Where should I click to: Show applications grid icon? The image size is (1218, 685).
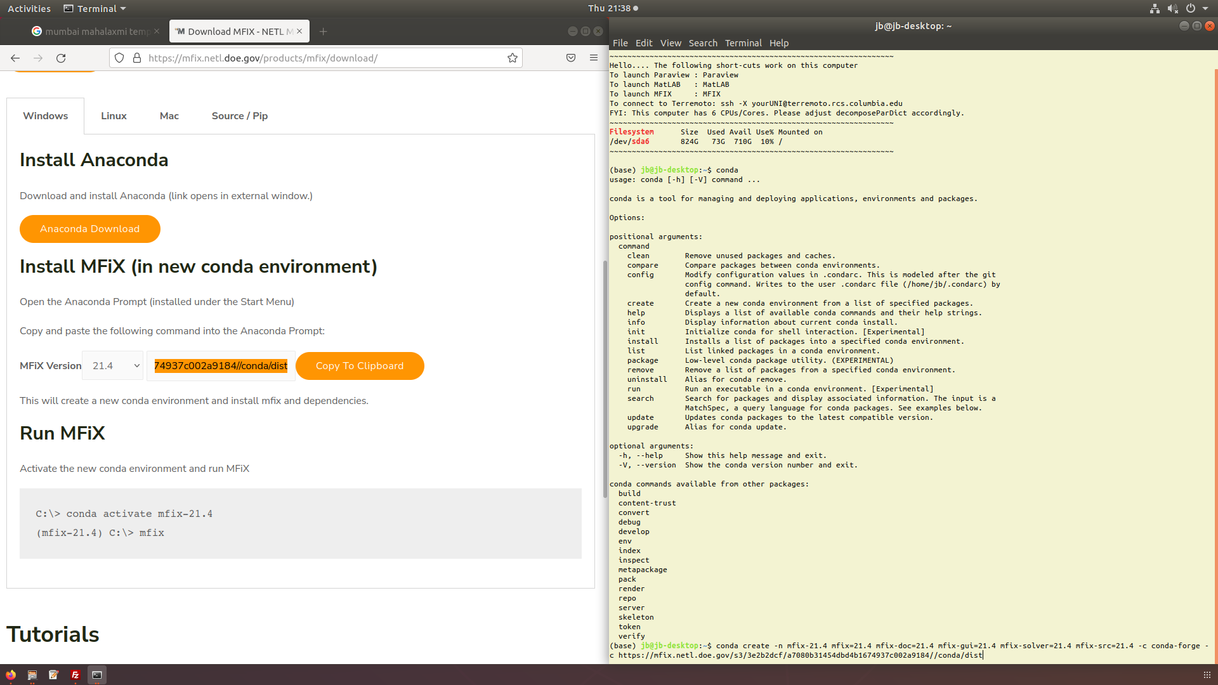pyautogui.click(x=1207, y=675)
